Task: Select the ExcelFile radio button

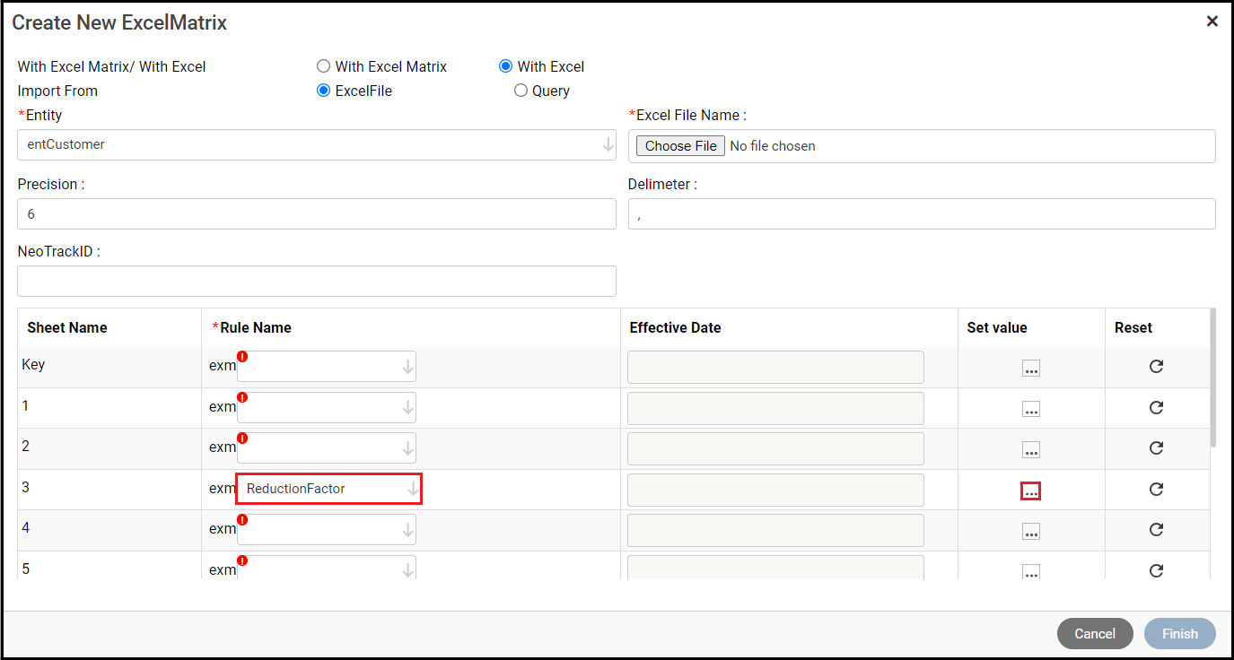Action: pyautogui.click(x=324, y=91)
